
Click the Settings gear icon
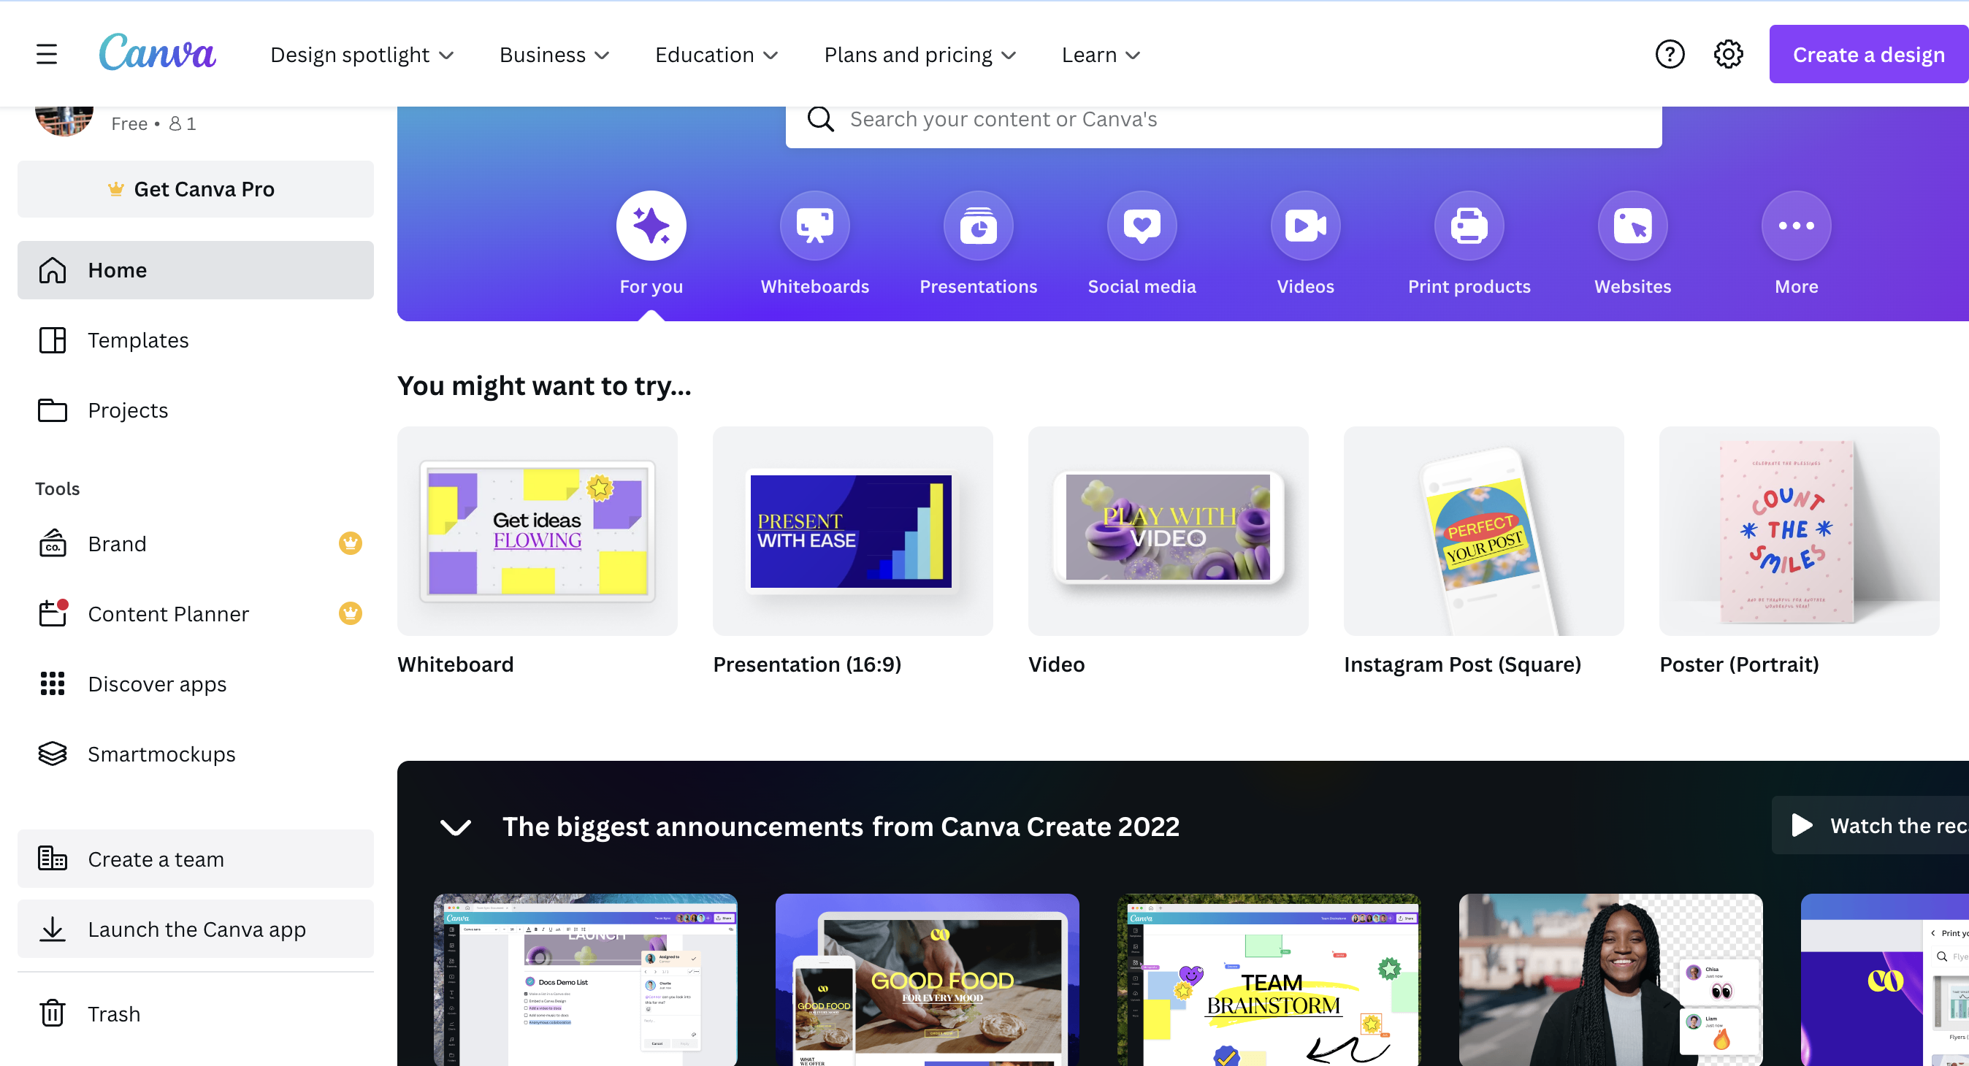coord(1730,54)
